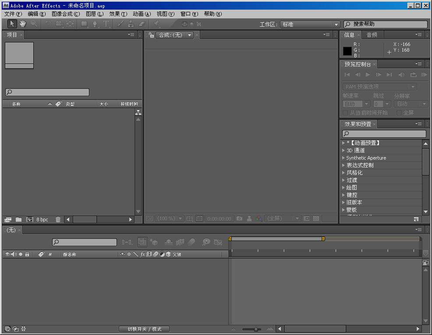Click the 8 bpc color depth indicator
The image size is (432, 335).
click(x=42, y=220)
